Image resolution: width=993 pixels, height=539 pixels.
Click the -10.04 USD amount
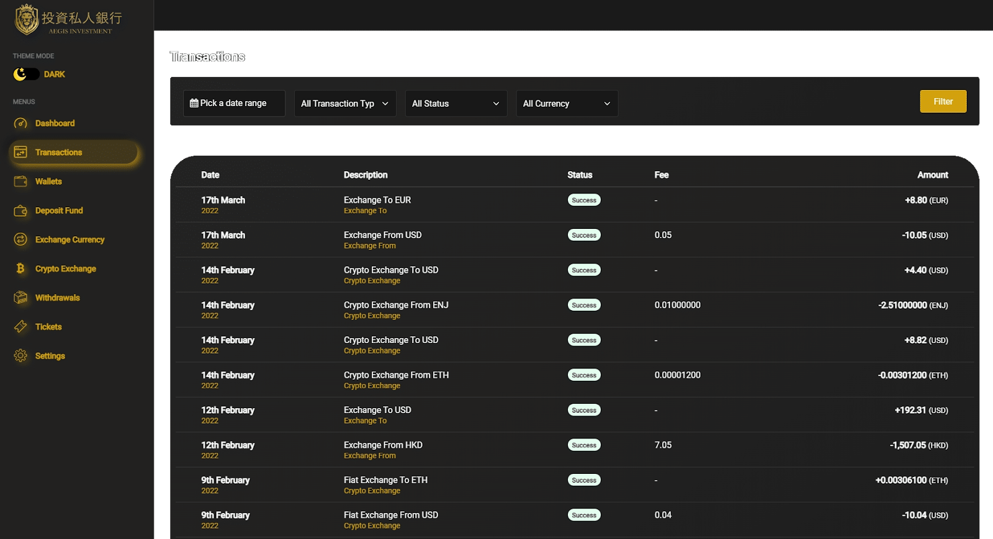(925, 515)
